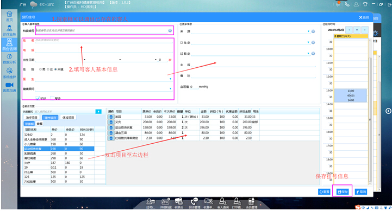Expand the 过敏史 dropdown arrow
This screenshot has height=211, width=392.
point(308,53)
